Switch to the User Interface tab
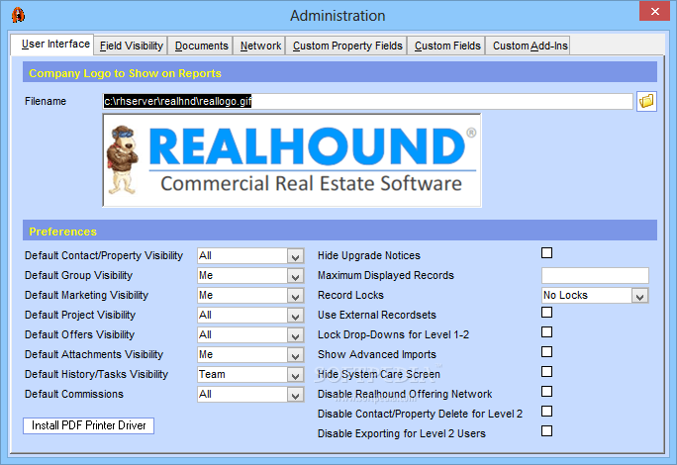 tap(52, 45)
